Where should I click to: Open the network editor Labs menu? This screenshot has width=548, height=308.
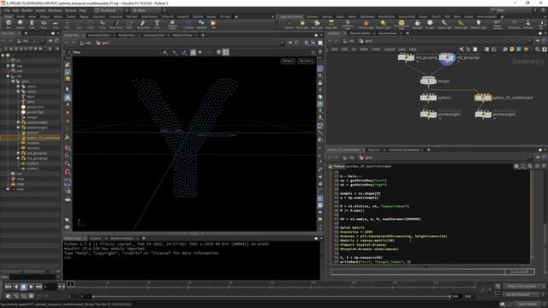[402, 50]
